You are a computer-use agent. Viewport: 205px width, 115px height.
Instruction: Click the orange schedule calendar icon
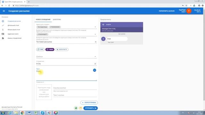(80, 108)
